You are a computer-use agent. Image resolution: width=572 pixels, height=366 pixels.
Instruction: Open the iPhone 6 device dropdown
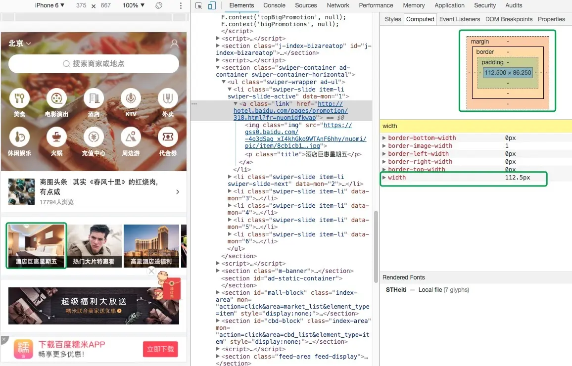point(49,5)
